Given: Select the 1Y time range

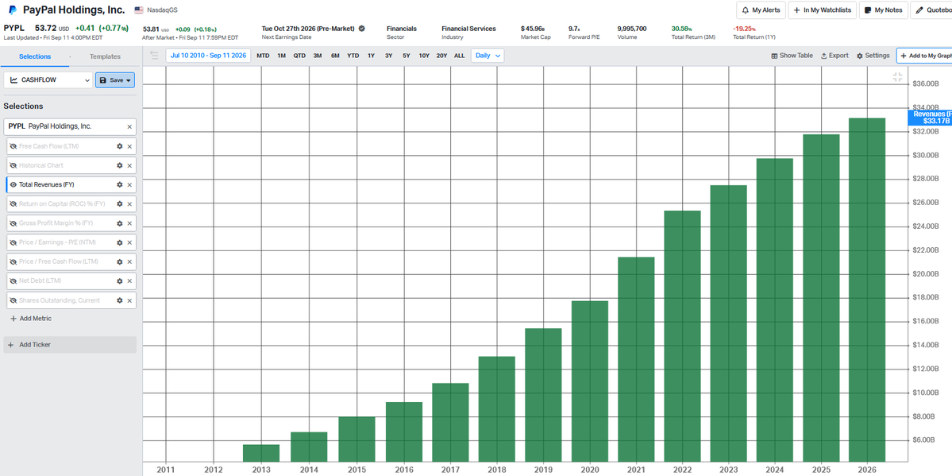Looking at the screenshot, I should (x=371, y=56).
